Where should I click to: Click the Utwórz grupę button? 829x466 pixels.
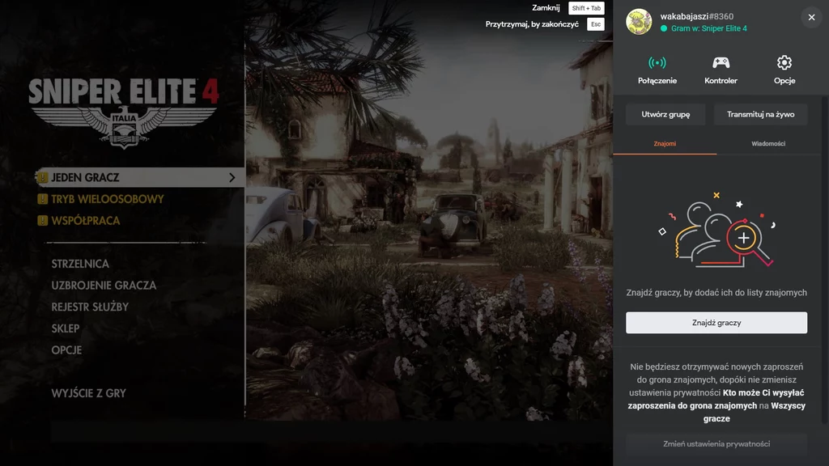click(665, 114)
